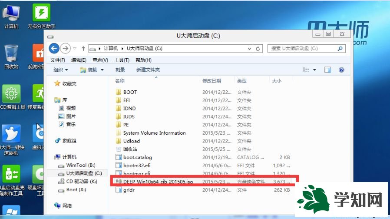The height and width of the screenshot is (219, 390).
Task: Expand breadcrumb arrow after 计算机
Action: [x=122, y=49]
